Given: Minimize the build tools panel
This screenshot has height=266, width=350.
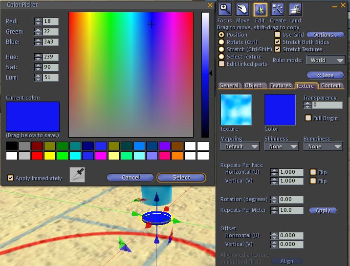Looking at the screenshot, I should tap(334, 7).
